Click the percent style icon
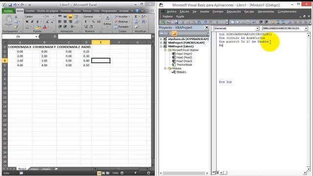The image size is (313, 176). pos(93,22)
